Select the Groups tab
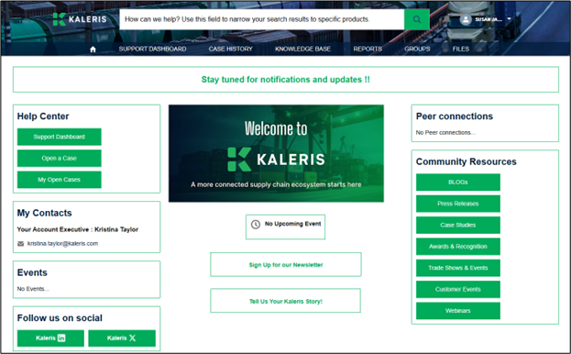 pyautogui.click(x=417, y=49)
